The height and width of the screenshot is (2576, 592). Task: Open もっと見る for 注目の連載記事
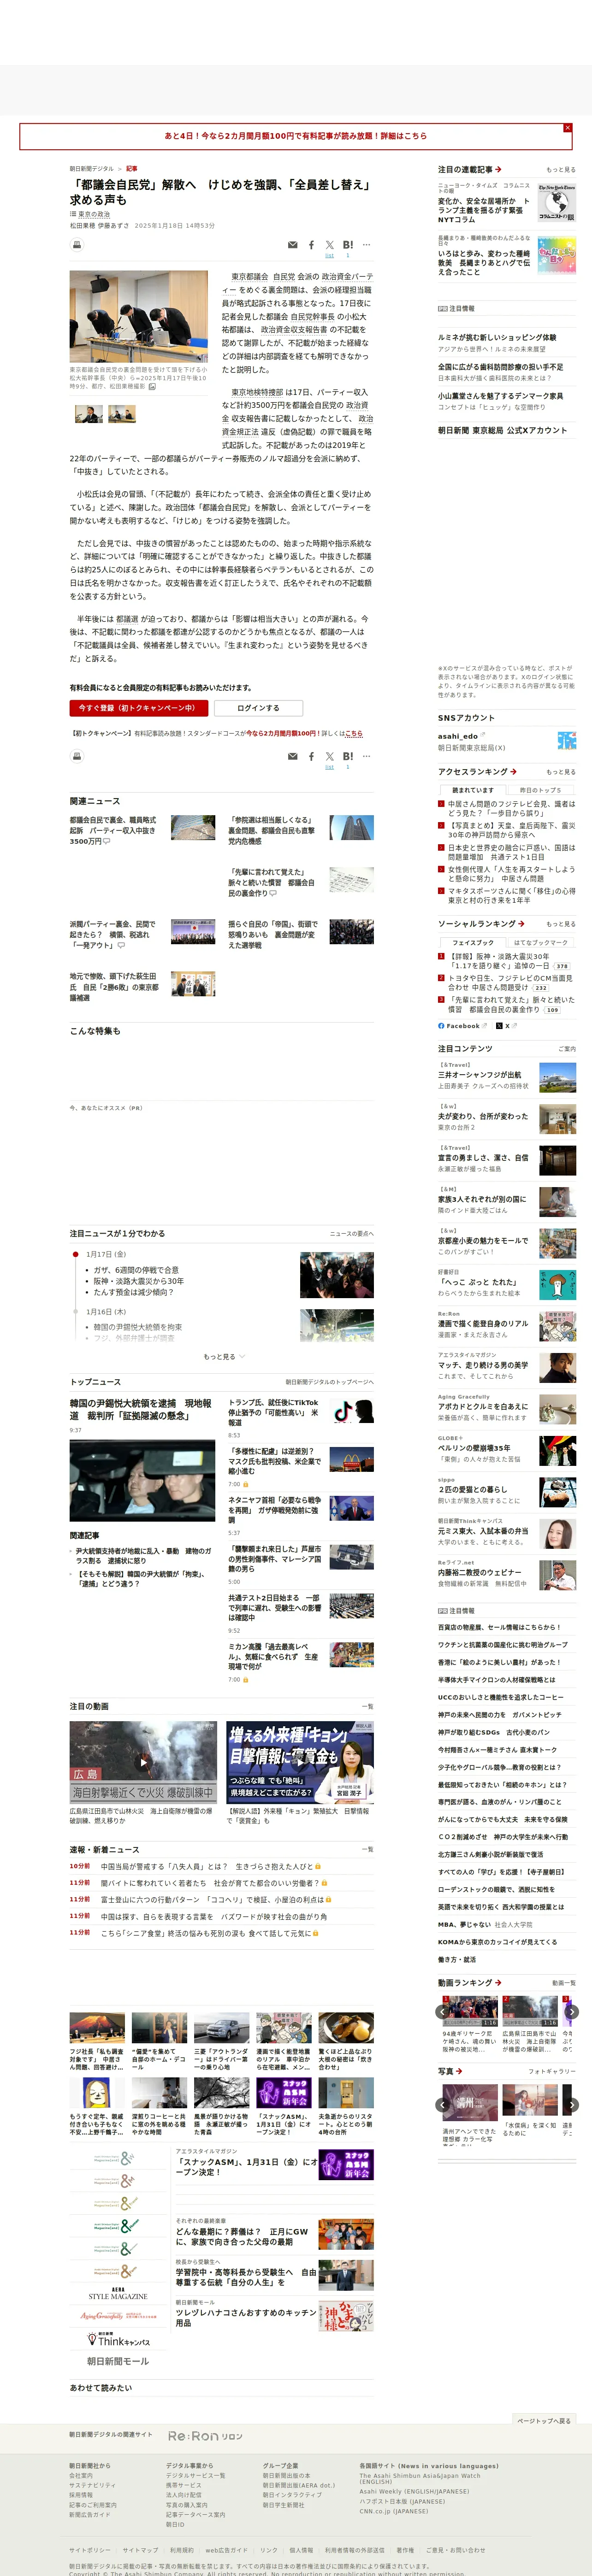tap(560, 170)
